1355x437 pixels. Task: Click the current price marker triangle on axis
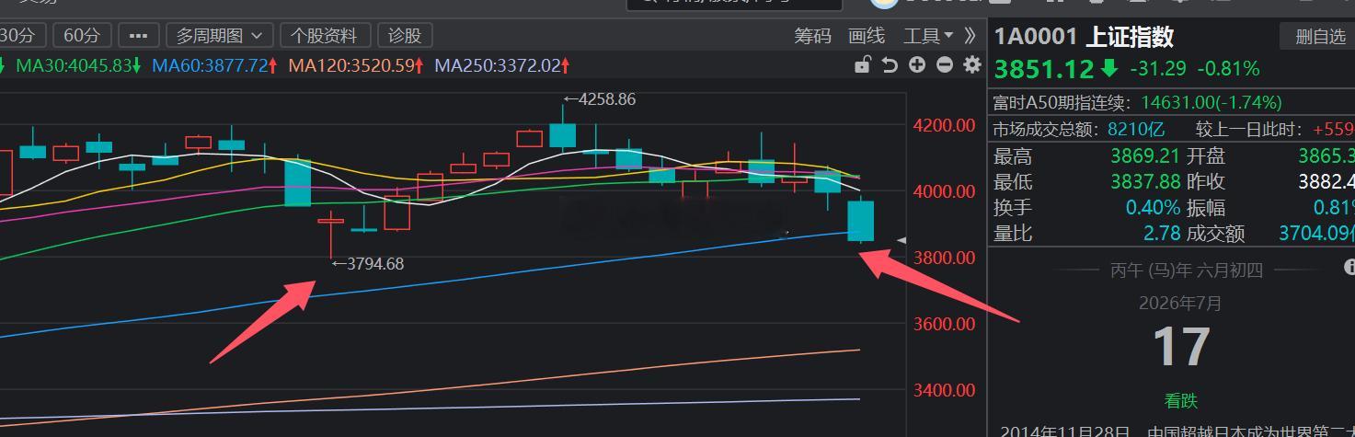click(x=901, y=240)
